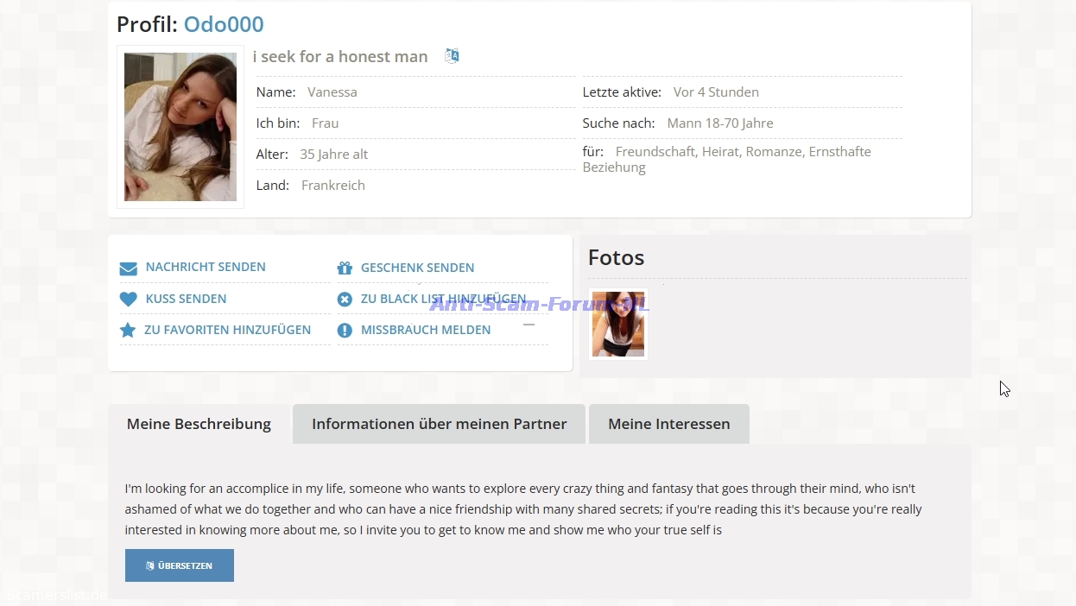Switch to the Meine Interessen tab

[x=668, y=424]
